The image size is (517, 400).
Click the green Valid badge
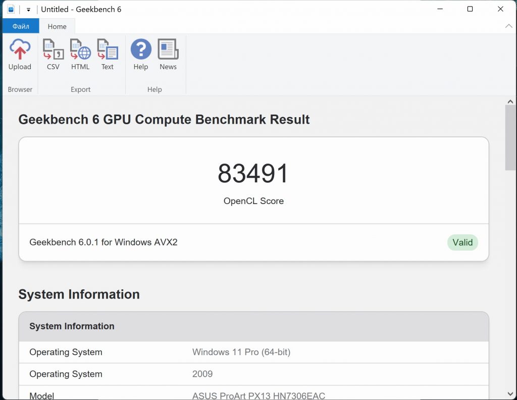[462, 242]
